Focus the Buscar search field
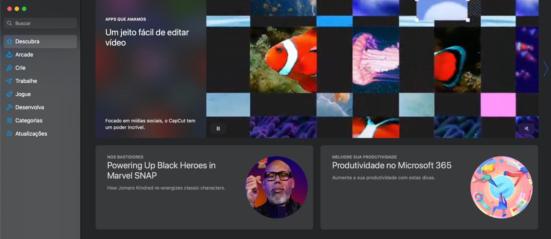551x239 pixels. pos(40,23)
